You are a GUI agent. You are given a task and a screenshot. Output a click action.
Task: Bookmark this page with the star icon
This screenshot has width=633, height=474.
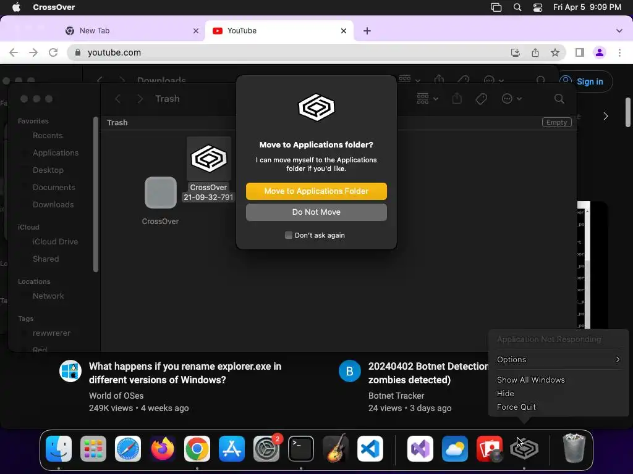pos(555,52)
